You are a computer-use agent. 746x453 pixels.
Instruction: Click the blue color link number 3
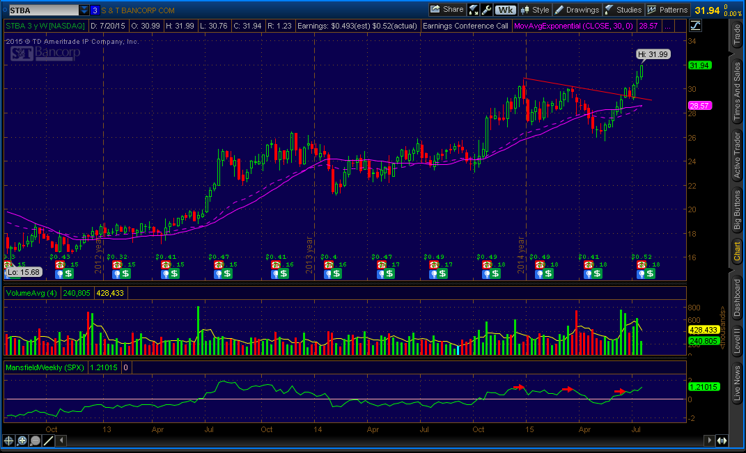(95, 10)
